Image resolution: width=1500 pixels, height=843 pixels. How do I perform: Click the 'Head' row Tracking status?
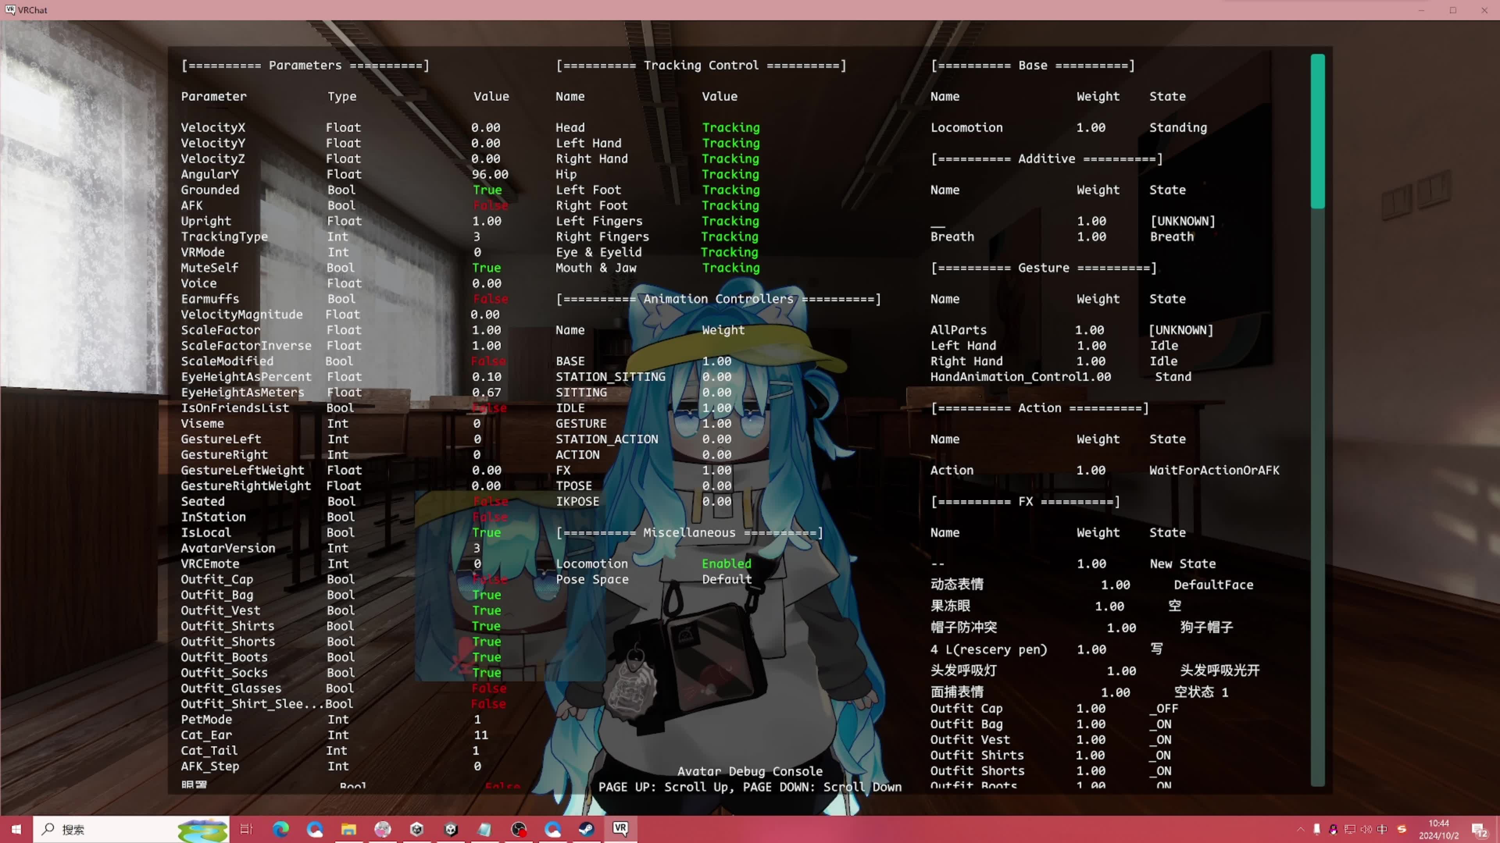tap(731, 127)
